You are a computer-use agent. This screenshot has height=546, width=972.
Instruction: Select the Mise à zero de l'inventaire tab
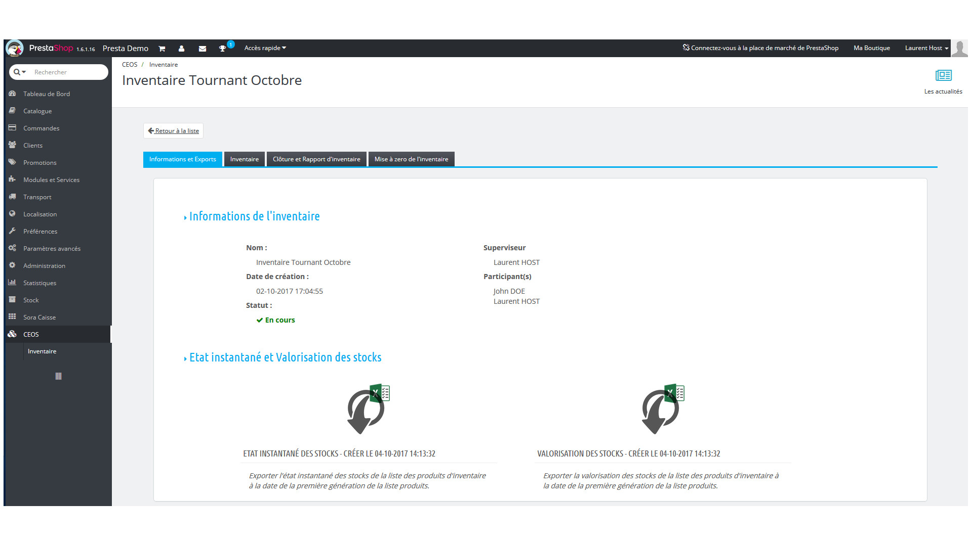tap(411, 159)
